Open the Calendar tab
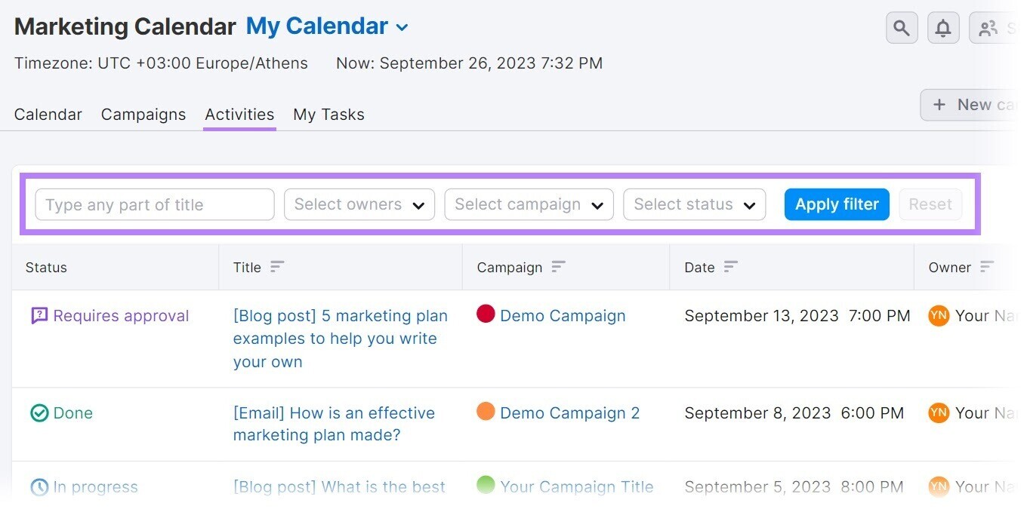The height and width of the screenshot is (509, 1027). coord(48,115)
